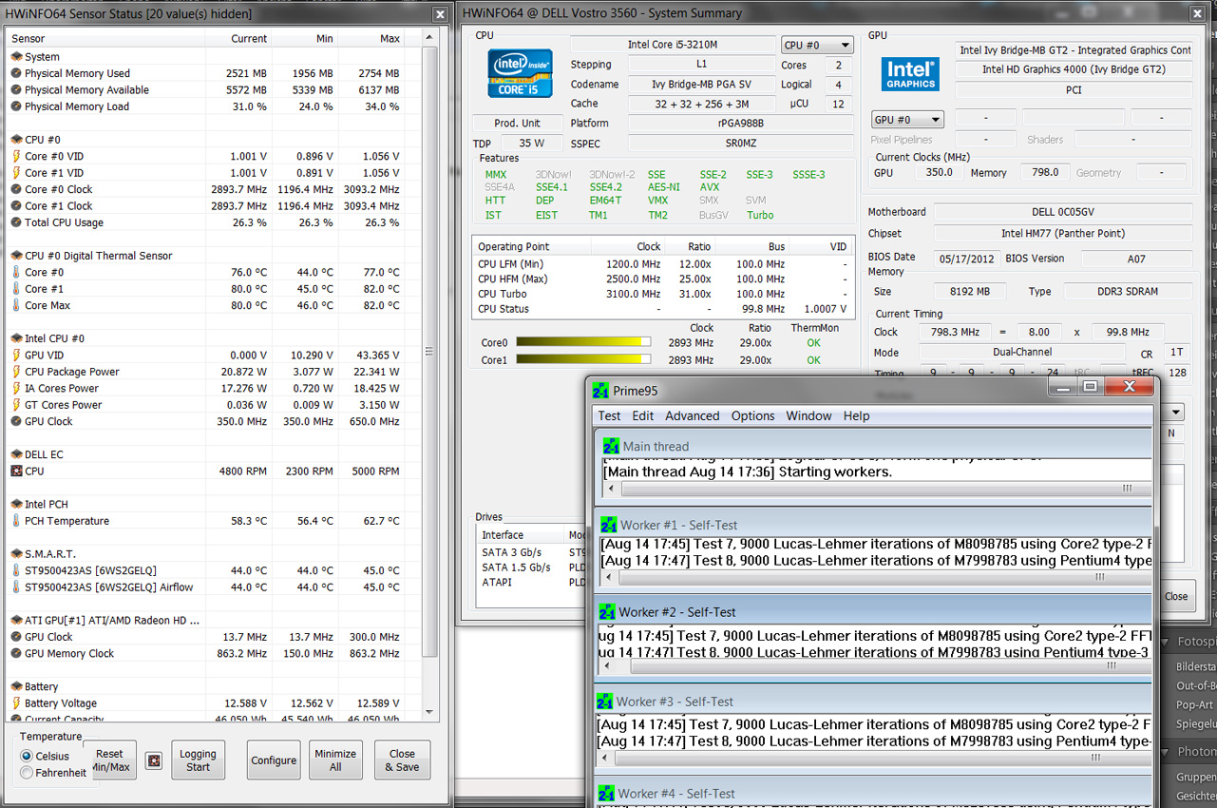Click the icon beside GPU Memory Clock
The height and width of the screenshot is (808, 1217).
[x=16, y=654]
